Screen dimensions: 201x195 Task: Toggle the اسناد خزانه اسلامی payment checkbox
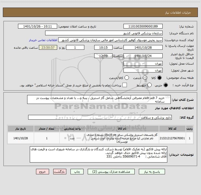pos(125,85)
